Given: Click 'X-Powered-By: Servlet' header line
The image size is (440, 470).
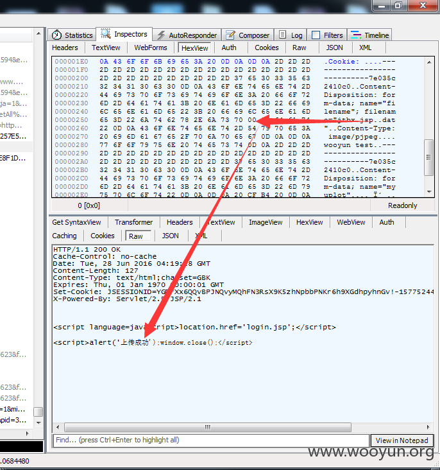Looking at the screenshot, I should 127,299.
